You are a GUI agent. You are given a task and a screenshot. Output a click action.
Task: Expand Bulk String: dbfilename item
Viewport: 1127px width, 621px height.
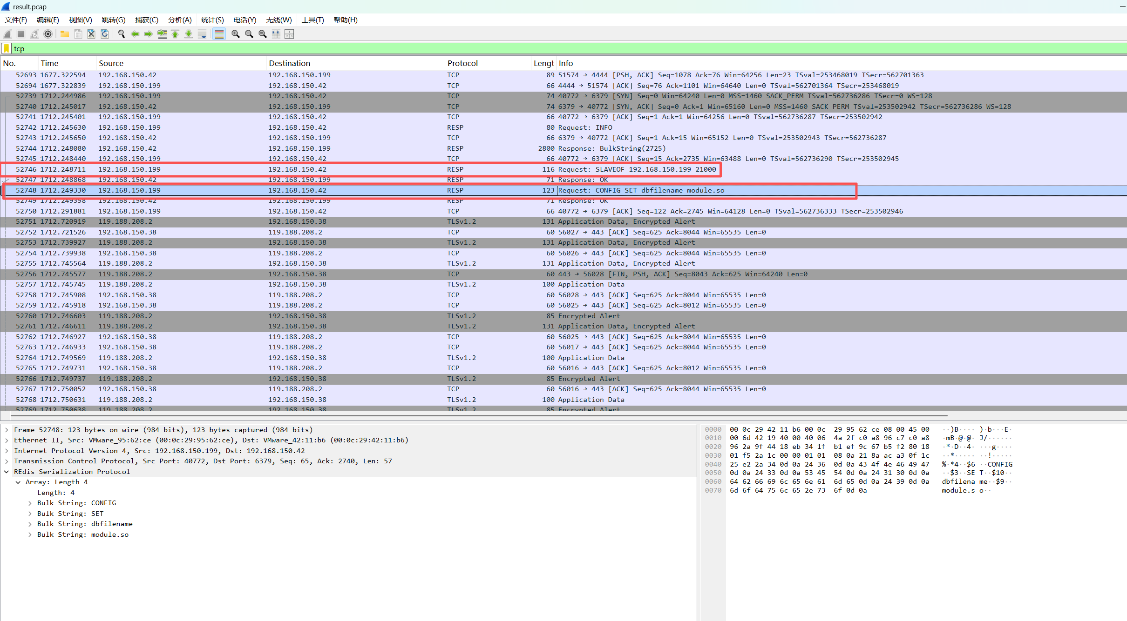click(x=30, y=524)
